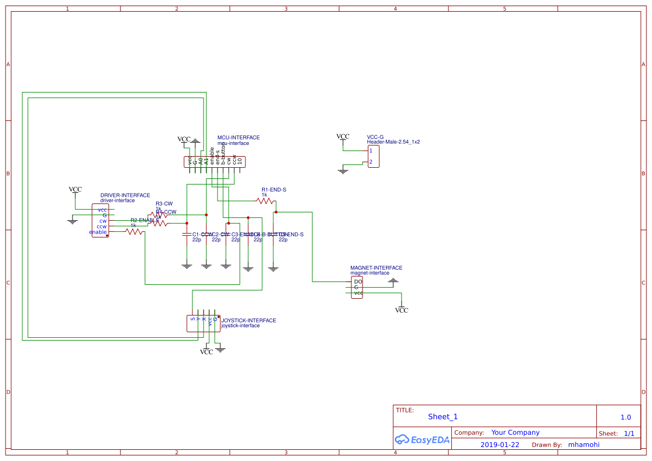Select the VCC symbol under MAGNET-INTERFACE
652x461 pixels.
point(402,308)
